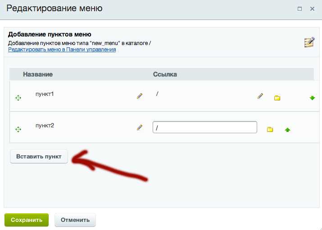Open folder browser for пункт1 link
322x230 pixels.
tap(277, 98)
